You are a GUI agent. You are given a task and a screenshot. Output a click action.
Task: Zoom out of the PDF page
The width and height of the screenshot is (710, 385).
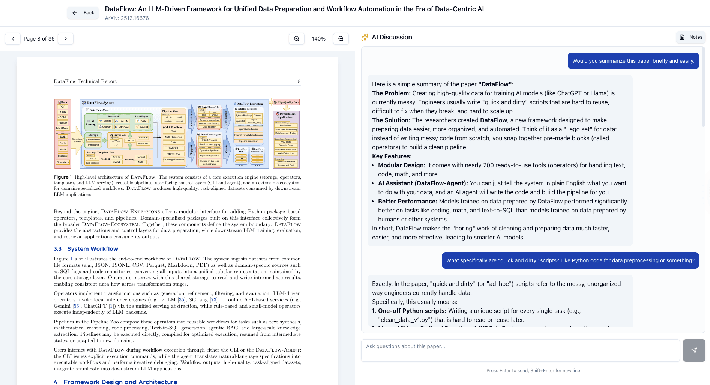click(296, 38)
